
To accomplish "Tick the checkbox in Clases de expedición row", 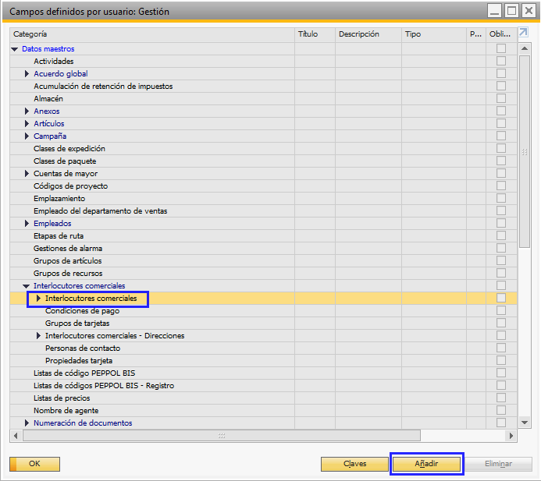I will coord(501,148).
